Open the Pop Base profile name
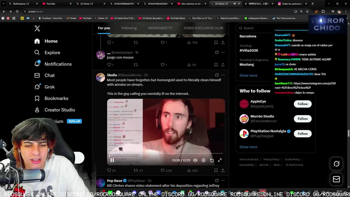This screenshot has height=197, width=350. tap(115, 181)
